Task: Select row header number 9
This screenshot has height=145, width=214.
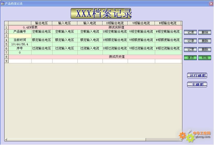Action: [6, 61]
